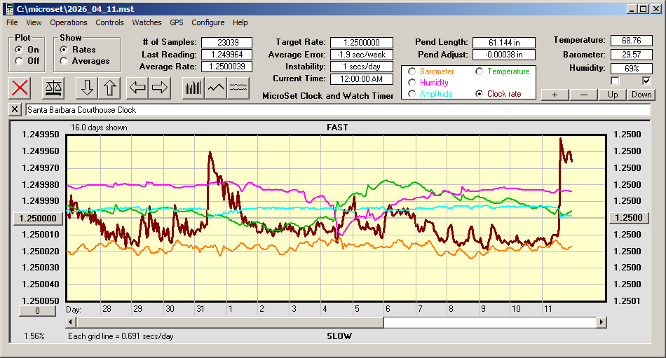Click the left arrow toolbar icon
The image size is (666, 358).
point(138,88)
